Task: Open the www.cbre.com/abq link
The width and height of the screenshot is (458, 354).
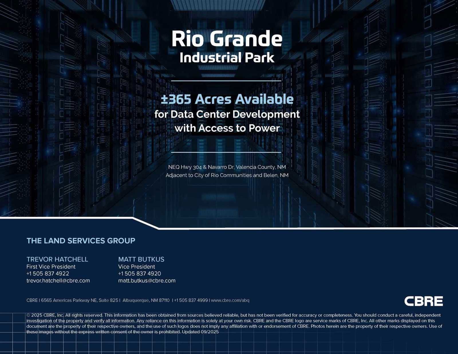Action: [230, 300]
